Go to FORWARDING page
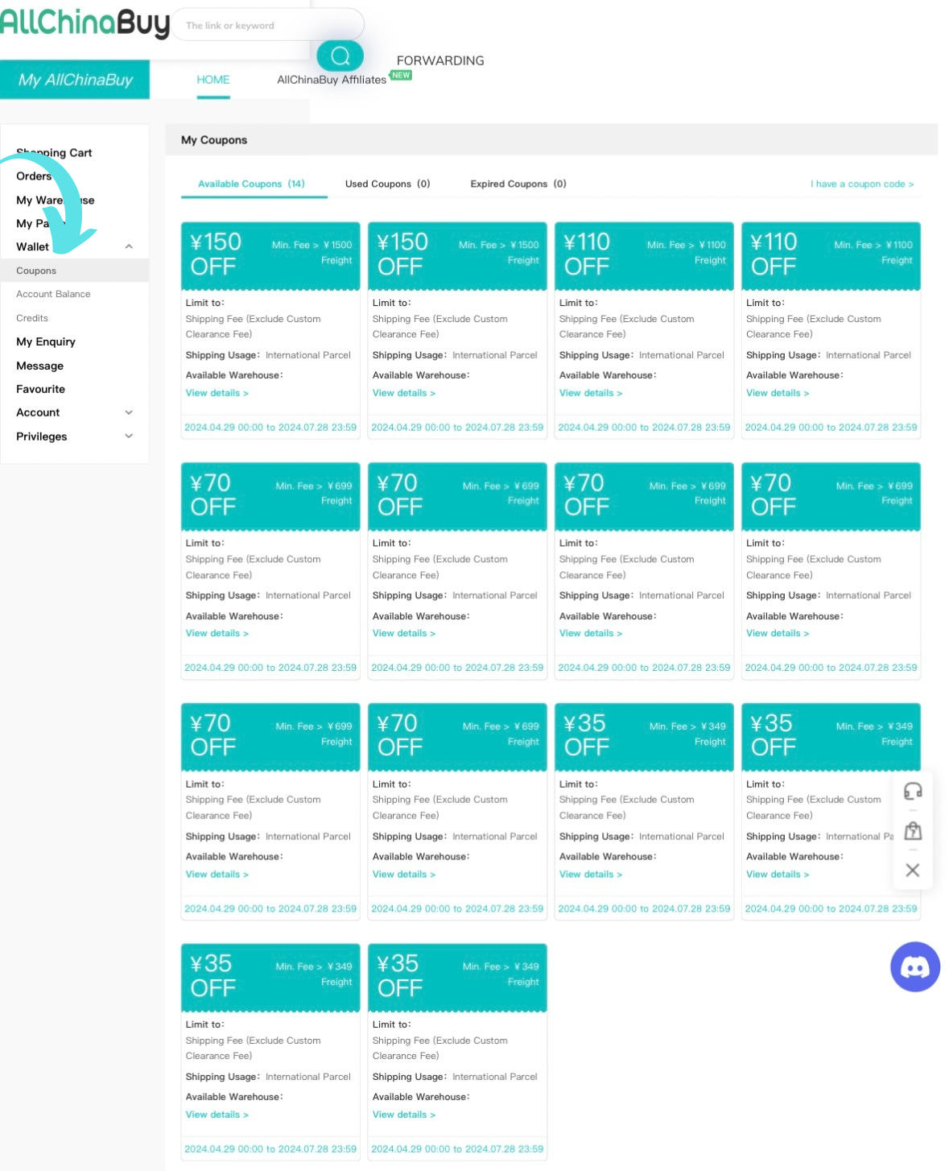 (x=440, y=60)
